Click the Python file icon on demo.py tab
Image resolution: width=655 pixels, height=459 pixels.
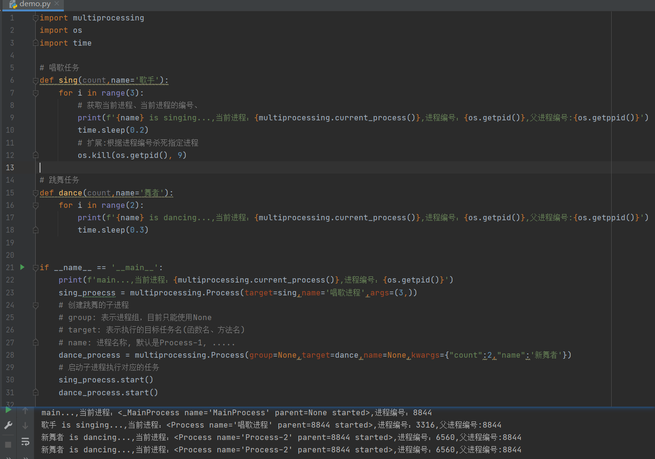pos(13,4)
